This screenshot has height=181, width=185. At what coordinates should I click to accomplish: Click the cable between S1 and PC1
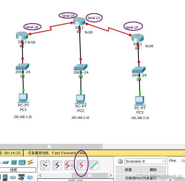click(23, 83)
